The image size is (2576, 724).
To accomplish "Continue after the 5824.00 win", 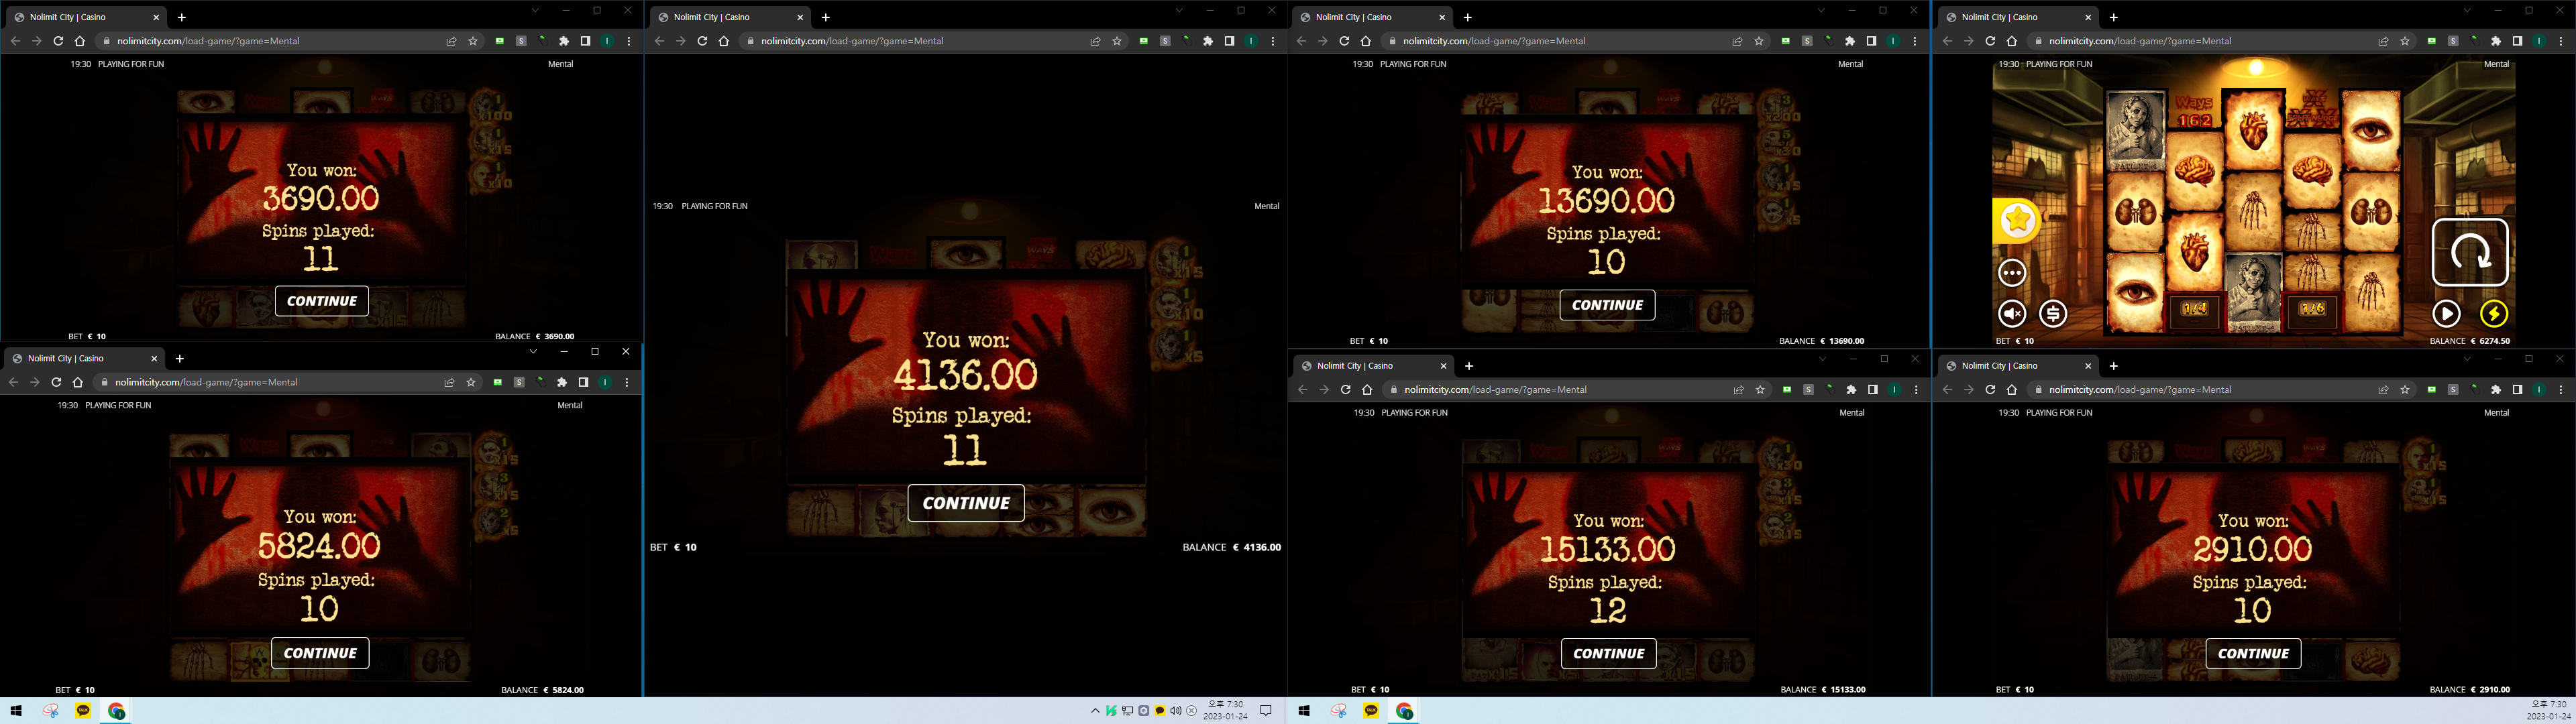I will click(320, 653).
